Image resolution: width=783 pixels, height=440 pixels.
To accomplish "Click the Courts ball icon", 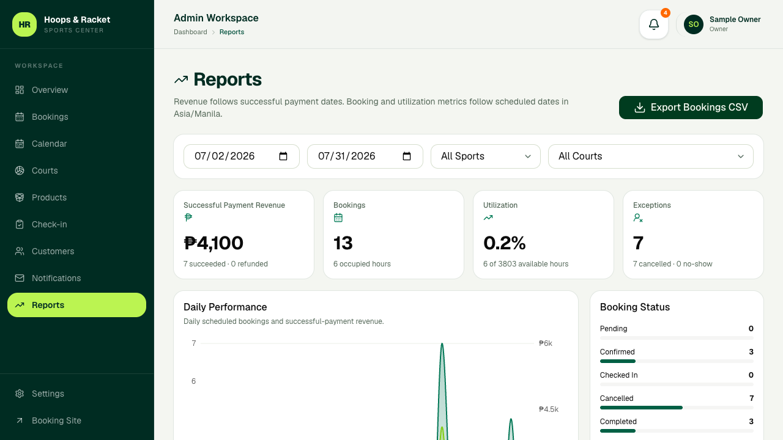I will (x=20, y=170).
